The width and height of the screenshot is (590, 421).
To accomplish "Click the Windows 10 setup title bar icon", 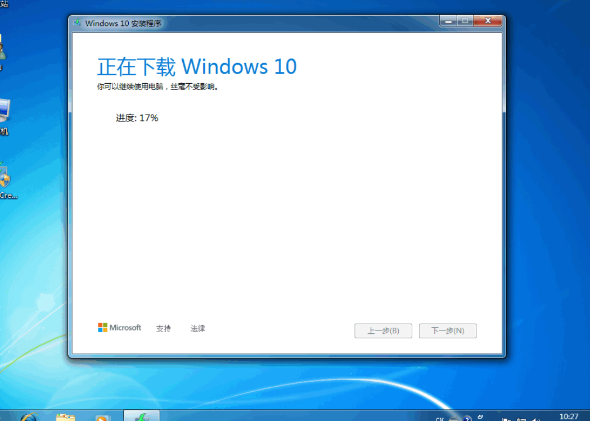I will click(77, 22).
